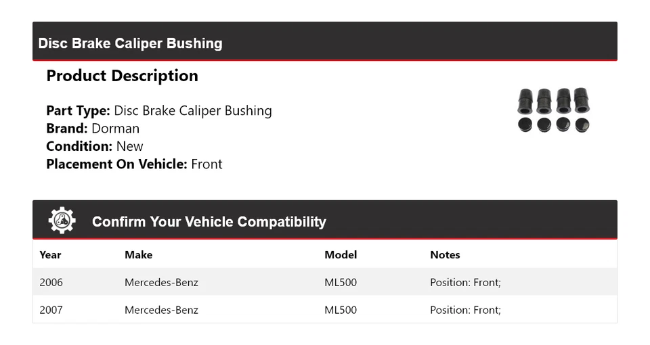Click Mercedes-Benz in the 2007 row

click(161, 310)
